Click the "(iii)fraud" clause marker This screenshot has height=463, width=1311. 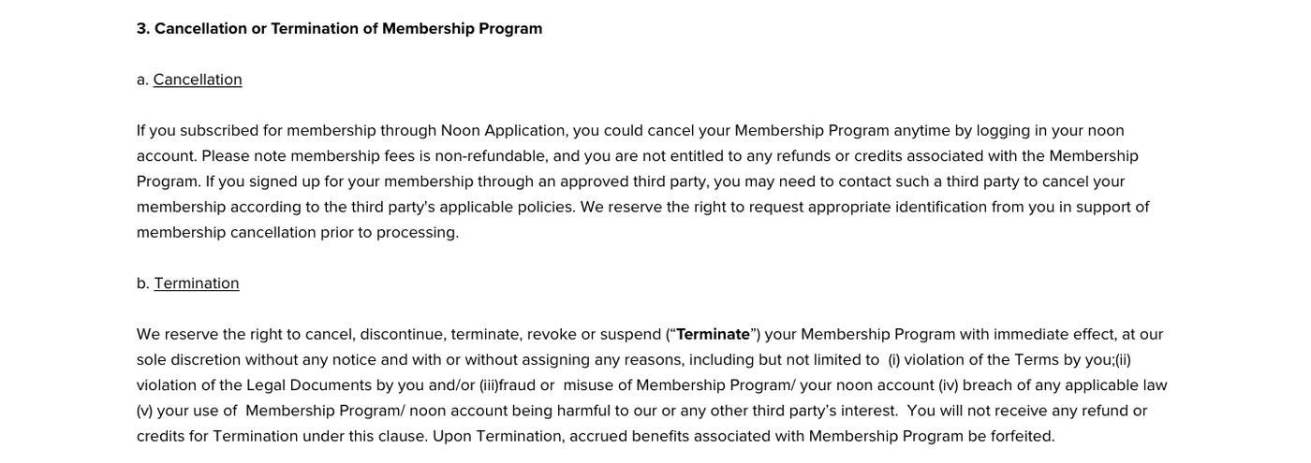pyautogui.click(x=506, y=384)
